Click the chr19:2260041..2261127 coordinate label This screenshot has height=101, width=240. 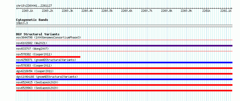pyautogui.click(x=34, y=6)
